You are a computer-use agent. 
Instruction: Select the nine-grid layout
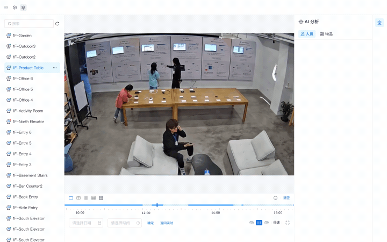coord(94,198)
